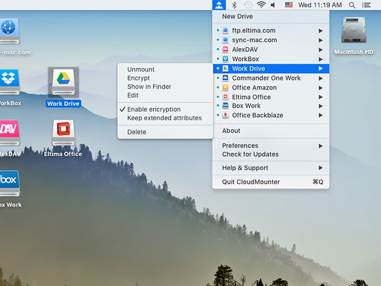
Task: Click the Commander One Work icon in menu
Action: point(226,78)
